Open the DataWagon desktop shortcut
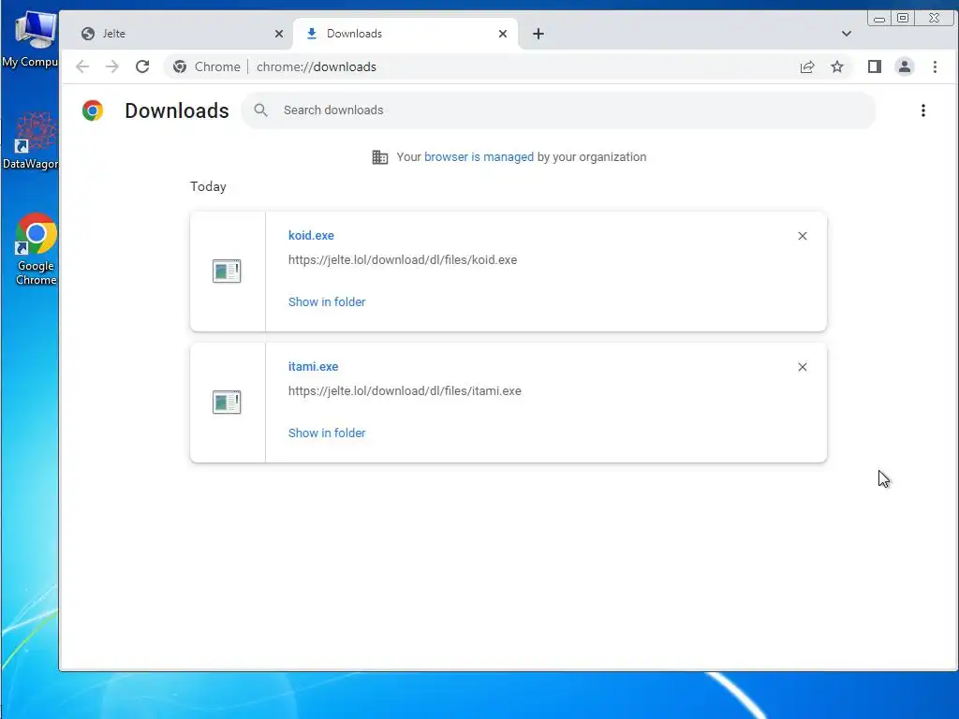Image resolution: width=959 pixels, height=719 pixels. (31, 141)
